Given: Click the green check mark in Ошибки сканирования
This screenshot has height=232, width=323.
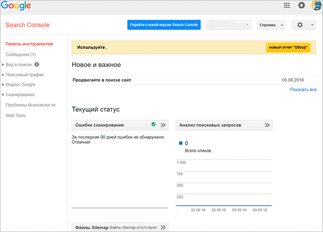Looking at the screenshot, I should (x=153, y=124).
